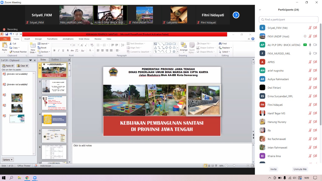Click the Unmute Me button
Screen dimensions: 322x181
point(300,169)
